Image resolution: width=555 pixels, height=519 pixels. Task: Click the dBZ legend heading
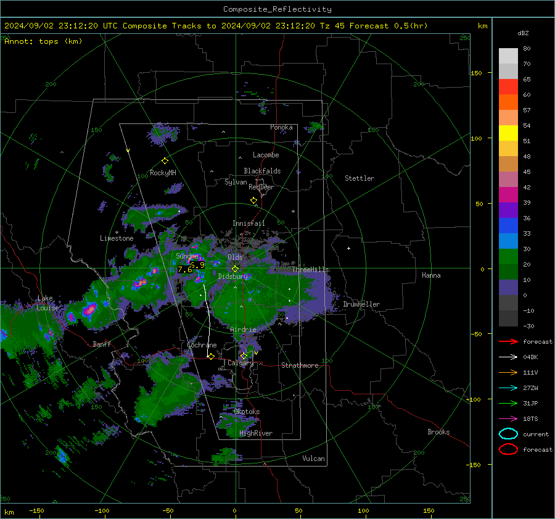(523, 33)
